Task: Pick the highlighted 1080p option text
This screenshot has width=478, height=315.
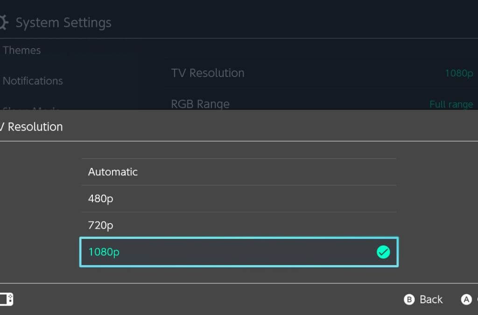Action: point(104,252)
